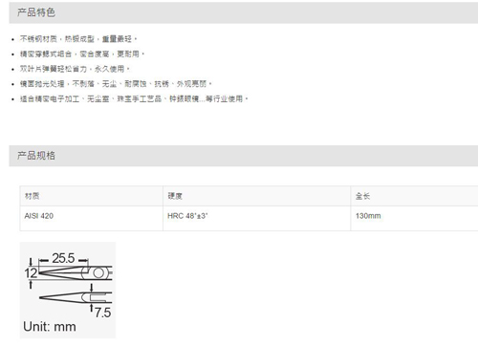The image size is (478, 346).
Task: Click the 12 dimension label in diagram
Action: pos(31,273)
